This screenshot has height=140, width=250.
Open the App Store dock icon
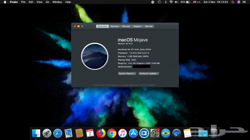click(x=133, y=133)
